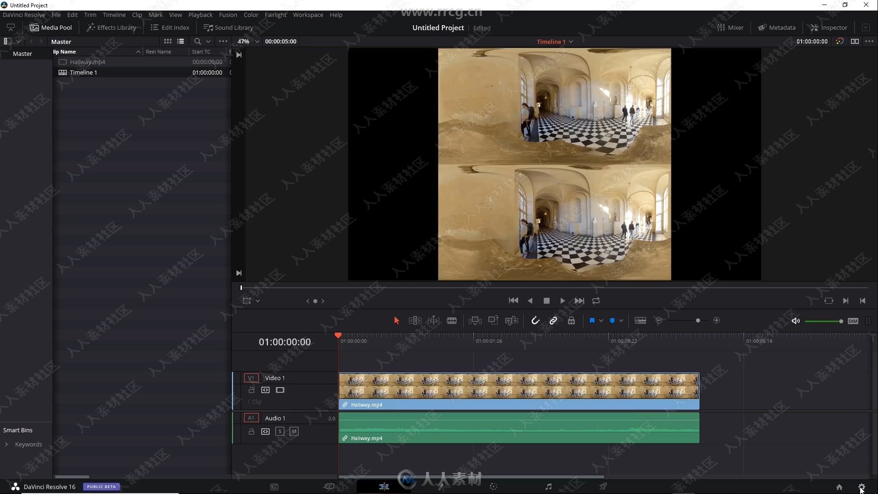The width and height of the screenshot is (878, 494).
Task: Toggle loop playback button
Action: coord(596,301)
